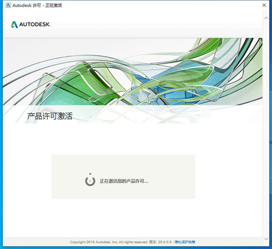This screenshot has height=249, width=272.
Task: Close the Autodesk licensing window
Action: (x=264, y=5)
